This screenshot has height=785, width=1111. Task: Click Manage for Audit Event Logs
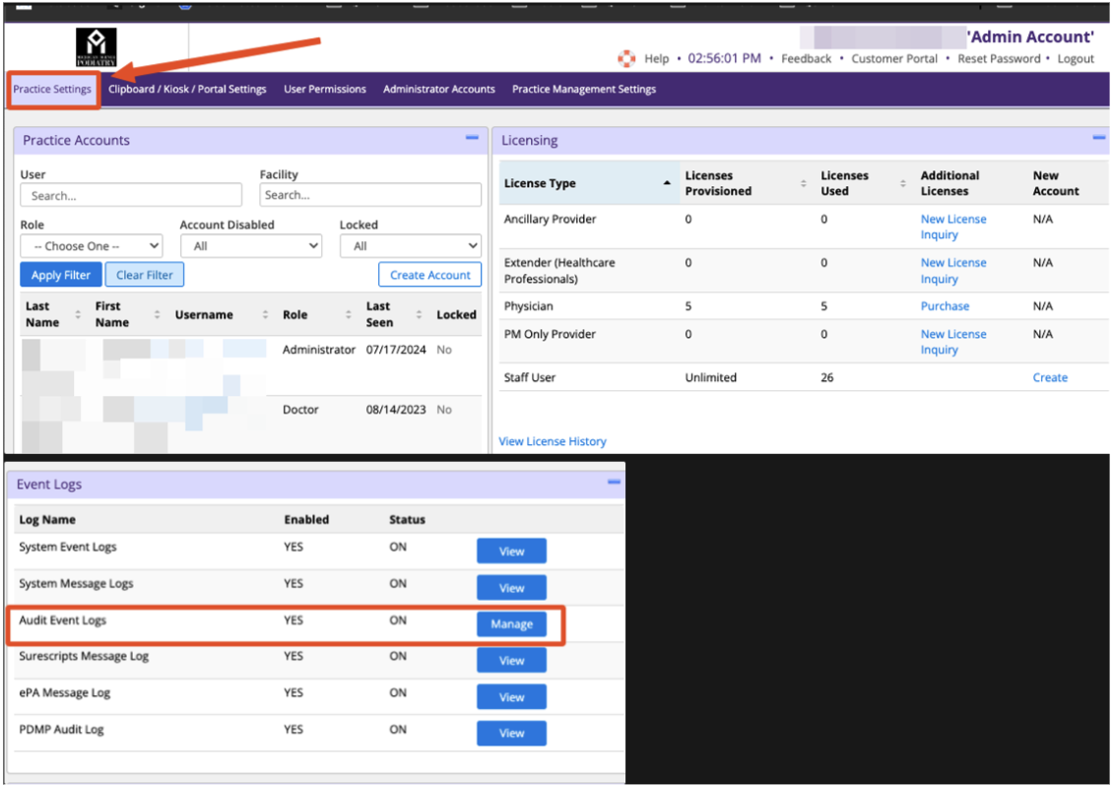pyautogui.click(x=511, y=624)
